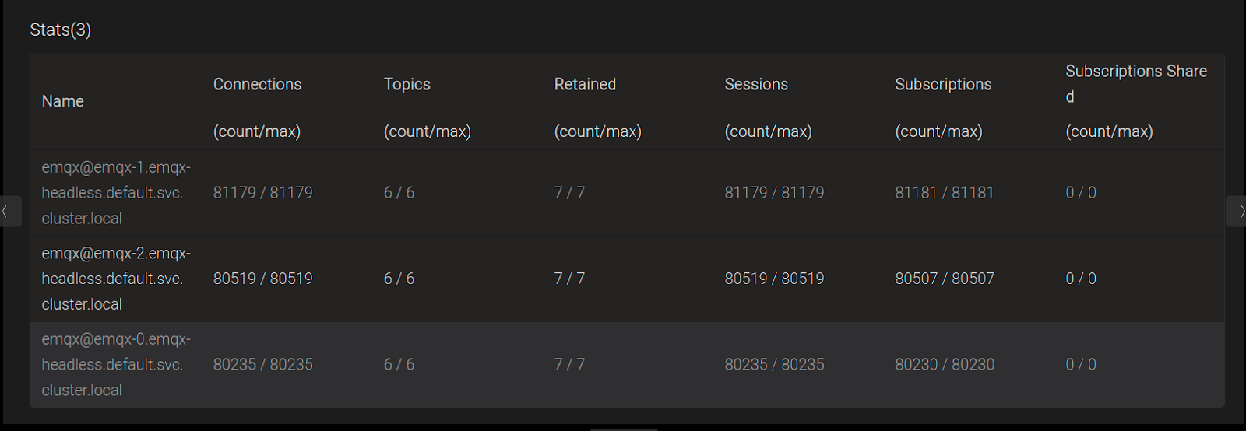This screenshot has width=1246, height=431.
Task: Click the Retained column header
Action: point(585,84)
